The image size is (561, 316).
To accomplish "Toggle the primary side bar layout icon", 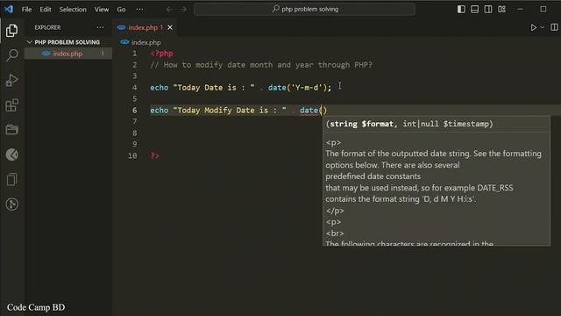I will point(461,10).
